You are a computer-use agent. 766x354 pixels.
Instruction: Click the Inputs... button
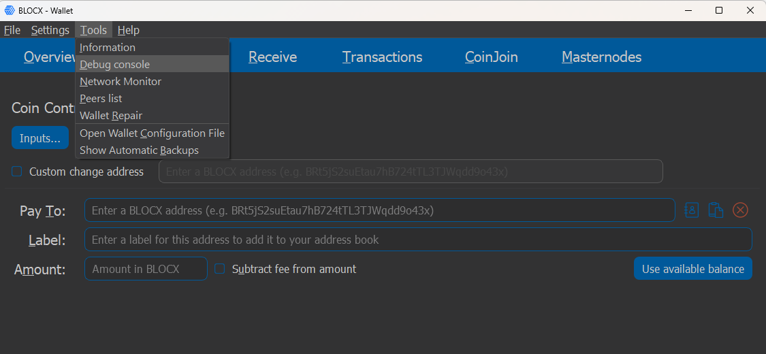pos(40,138)
